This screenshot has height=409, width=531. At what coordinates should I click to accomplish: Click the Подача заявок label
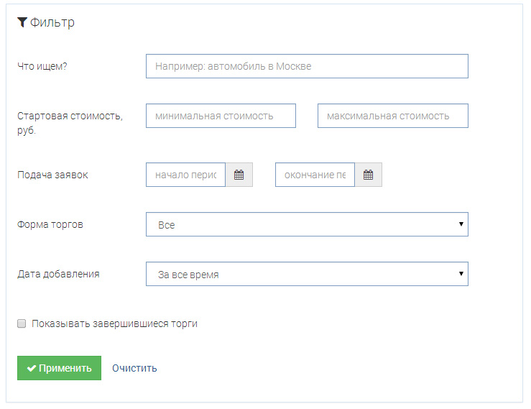coord(52,175)
